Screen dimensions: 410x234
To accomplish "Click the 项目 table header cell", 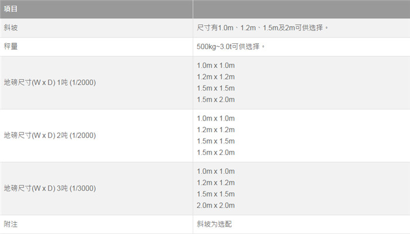I will pos(11,9).
